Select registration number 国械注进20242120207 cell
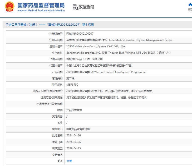 point(80,34)
